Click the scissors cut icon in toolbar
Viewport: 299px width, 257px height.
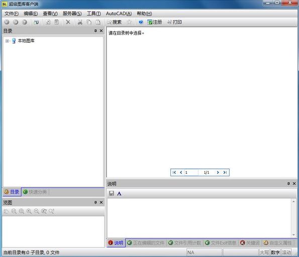point(80,22)
